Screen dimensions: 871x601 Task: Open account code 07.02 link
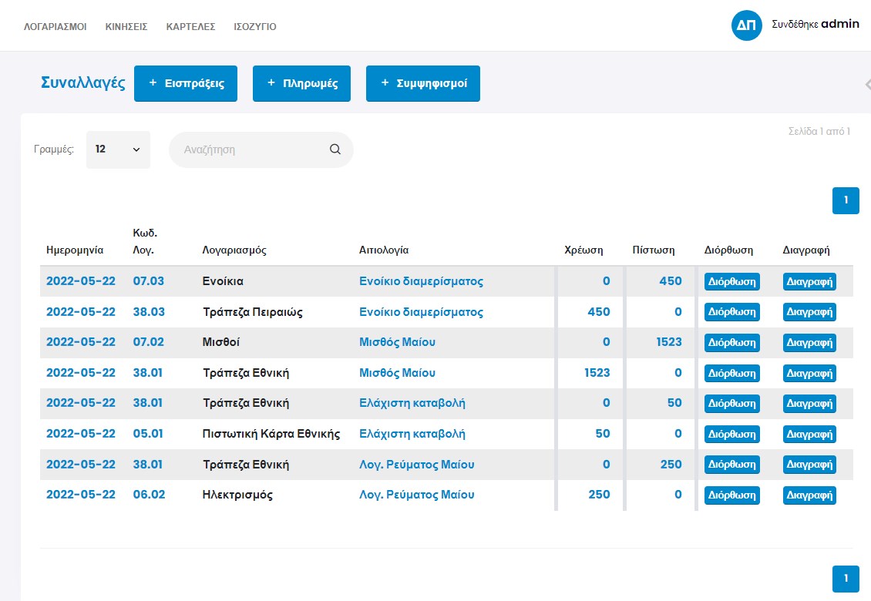(148, 342)
